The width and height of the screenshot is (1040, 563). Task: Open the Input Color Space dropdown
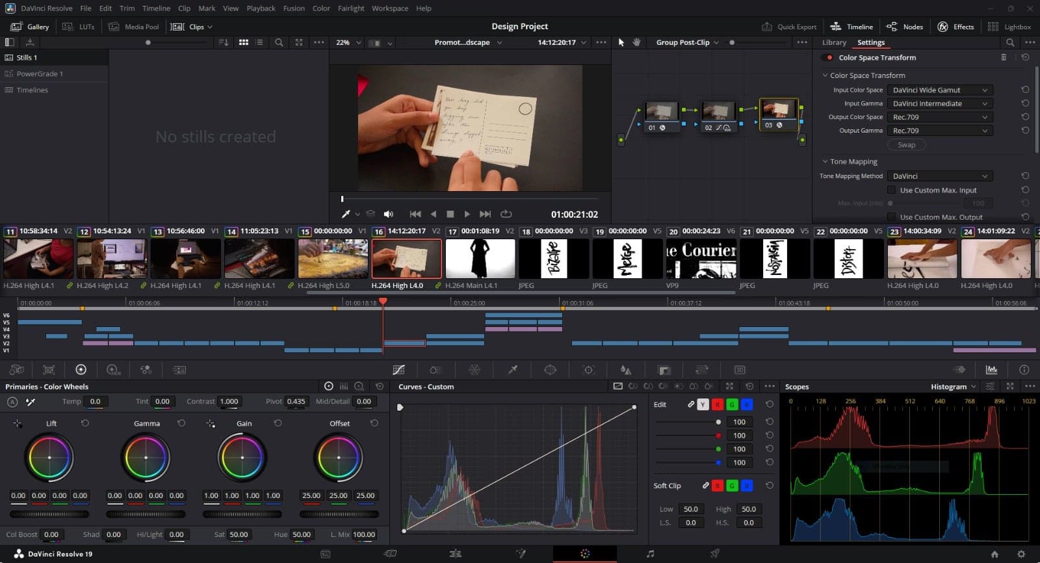(939, 90)
